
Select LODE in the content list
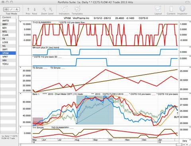pyautogui.click(x=8, y=42)
